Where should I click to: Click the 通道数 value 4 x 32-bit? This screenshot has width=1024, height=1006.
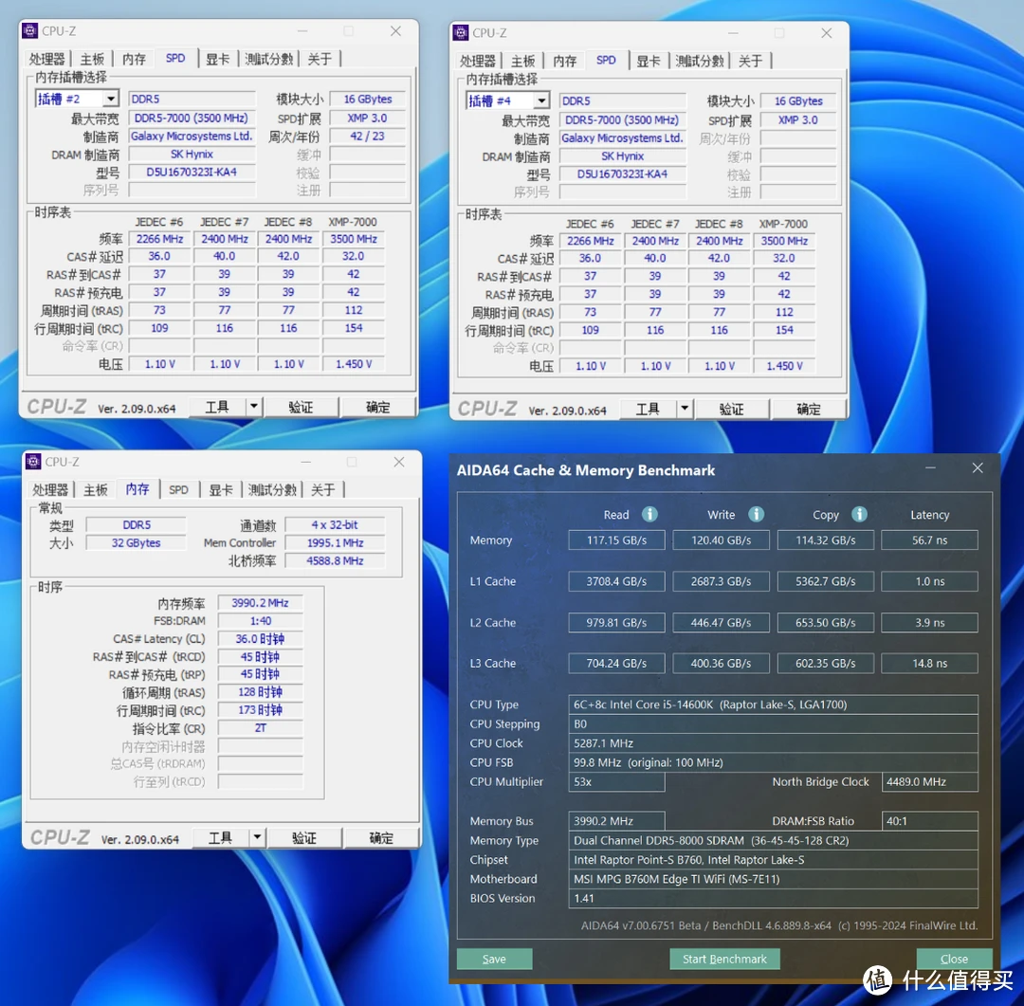335,524
